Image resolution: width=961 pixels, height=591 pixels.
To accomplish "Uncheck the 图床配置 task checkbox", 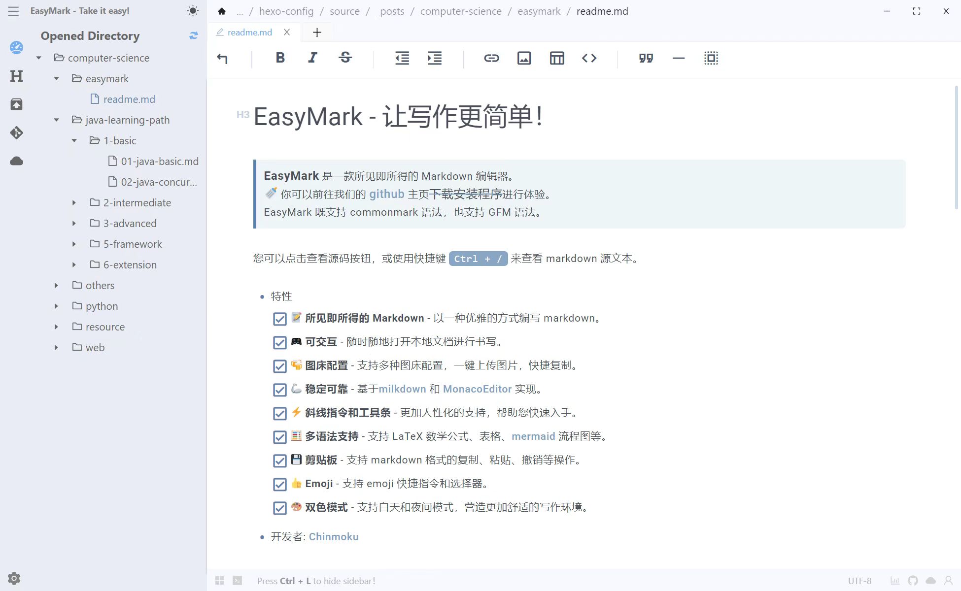I will pyautogui.click(x=279, y=366).
